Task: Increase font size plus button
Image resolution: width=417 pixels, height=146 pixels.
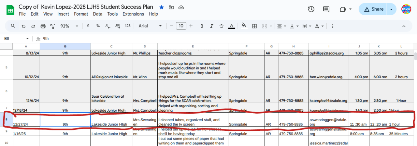Action: point(191,26)
